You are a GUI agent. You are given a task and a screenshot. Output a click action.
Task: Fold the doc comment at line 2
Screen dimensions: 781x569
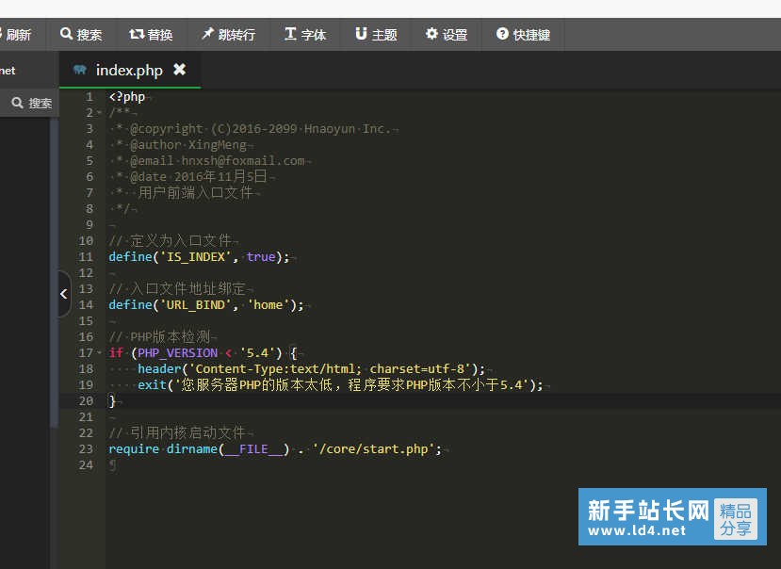click(101, 113)
